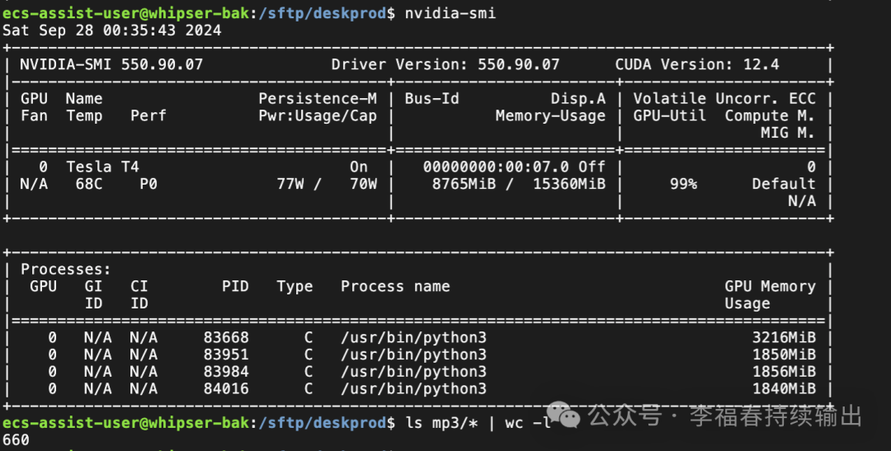Click the /sftp/deskprod path in first prompt
The image size is (891, 451).
323,12
